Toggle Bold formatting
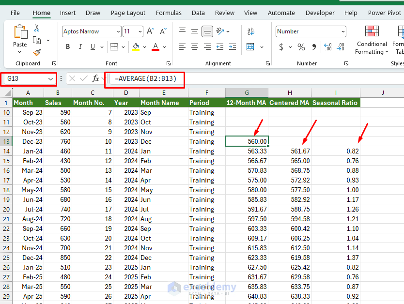This screenshot has width=404, height=304. [68, 47]
